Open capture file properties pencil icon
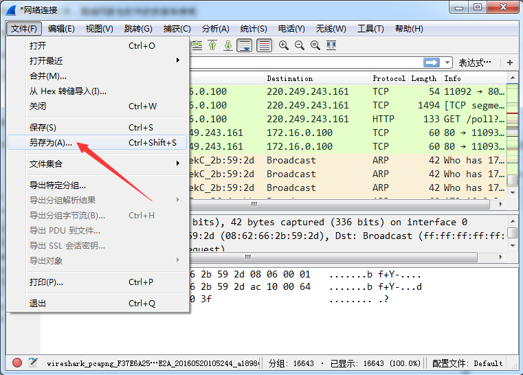The height and width of the screenshot is (375, 523). click(32, 363)
